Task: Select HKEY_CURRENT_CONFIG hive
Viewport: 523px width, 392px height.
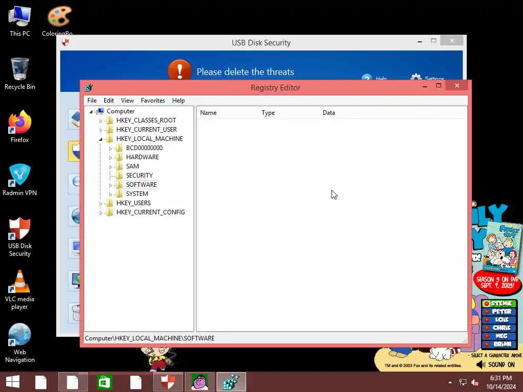Action: click(151, 212)
